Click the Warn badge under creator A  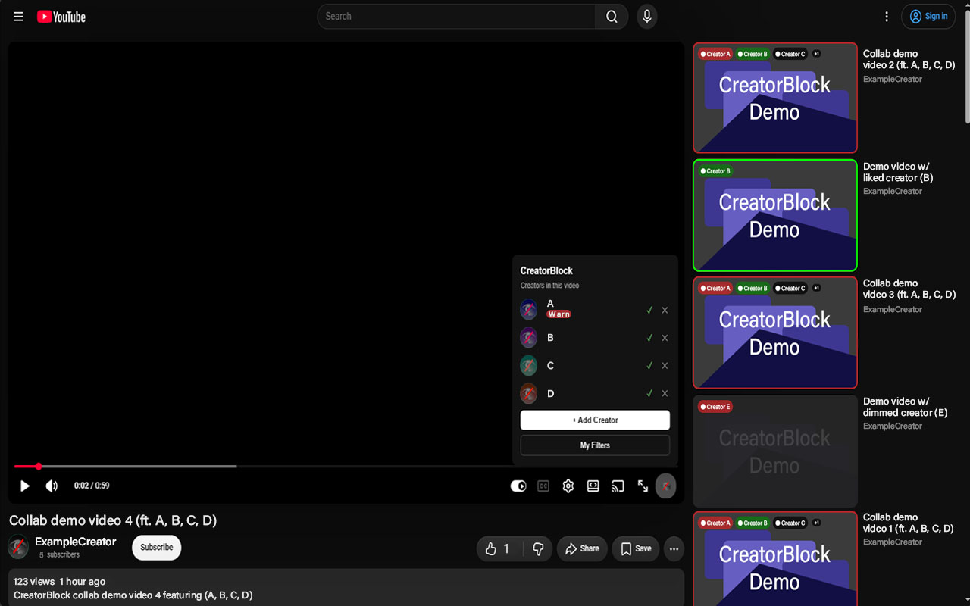click(559, 314)
